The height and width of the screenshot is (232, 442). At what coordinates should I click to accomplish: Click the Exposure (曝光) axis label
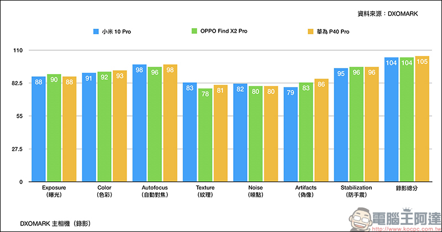pyautogui.click(x=54, y=191)
